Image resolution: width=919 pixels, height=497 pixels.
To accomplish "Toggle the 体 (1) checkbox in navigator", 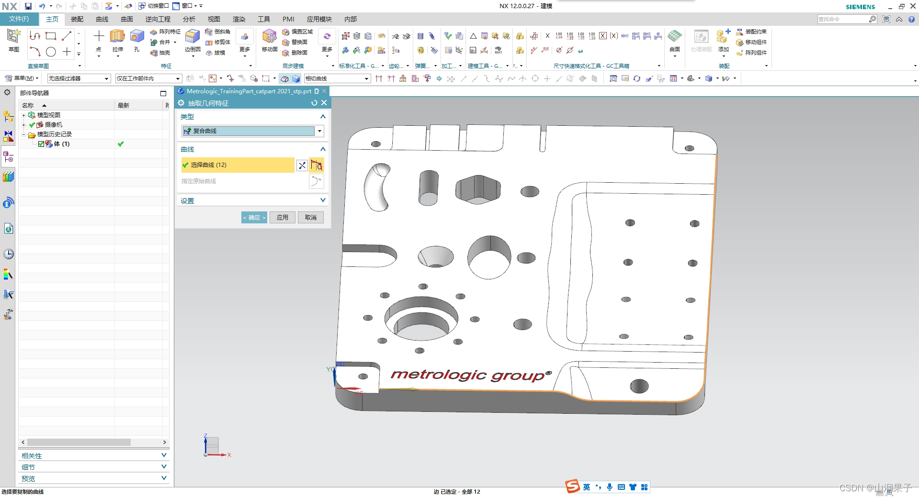I will [x=41, y=144].
